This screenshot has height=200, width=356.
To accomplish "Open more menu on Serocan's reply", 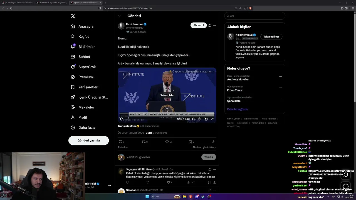I will click(x=214, y=190).
